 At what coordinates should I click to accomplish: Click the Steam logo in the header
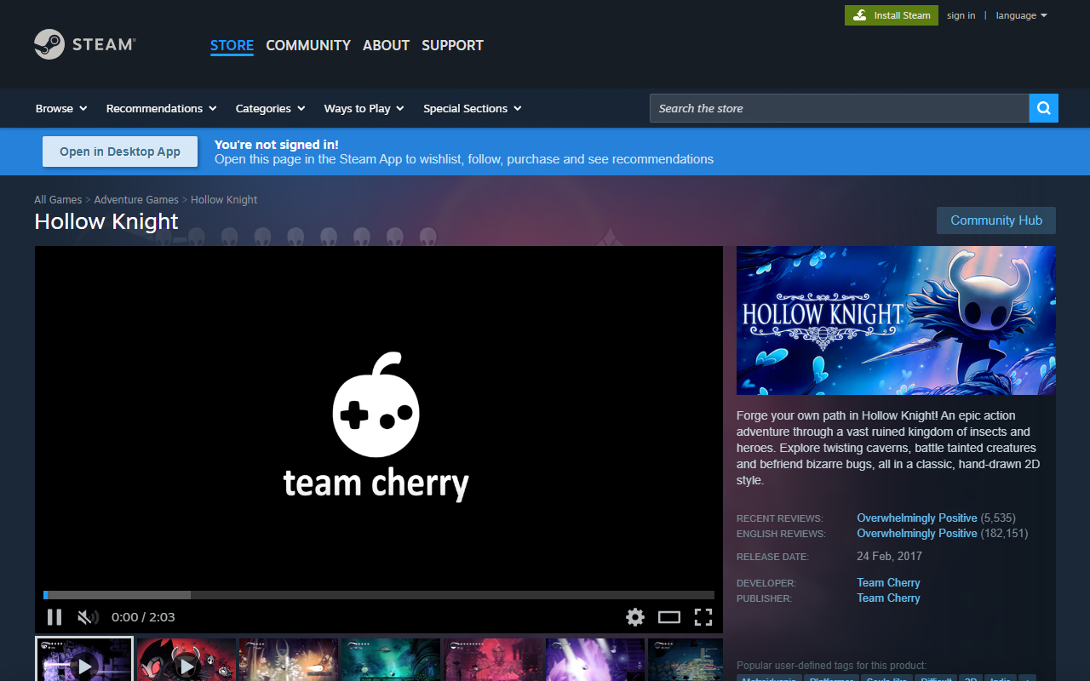(85, 44)
